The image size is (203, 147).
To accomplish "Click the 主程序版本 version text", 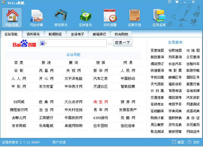I will click(21, 142).
